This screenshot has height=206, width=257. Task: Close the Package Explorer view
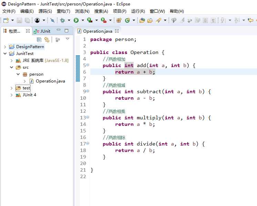coord(28,31)
